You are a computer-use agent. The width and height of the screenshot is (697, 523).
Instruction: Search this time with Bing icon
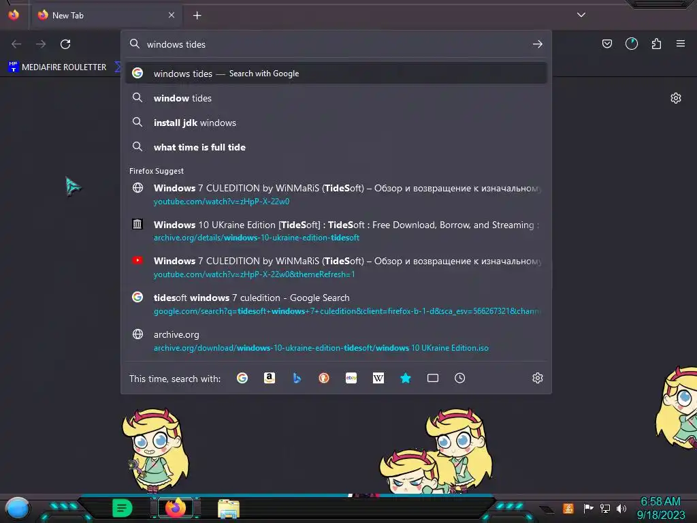click(297, 378)
